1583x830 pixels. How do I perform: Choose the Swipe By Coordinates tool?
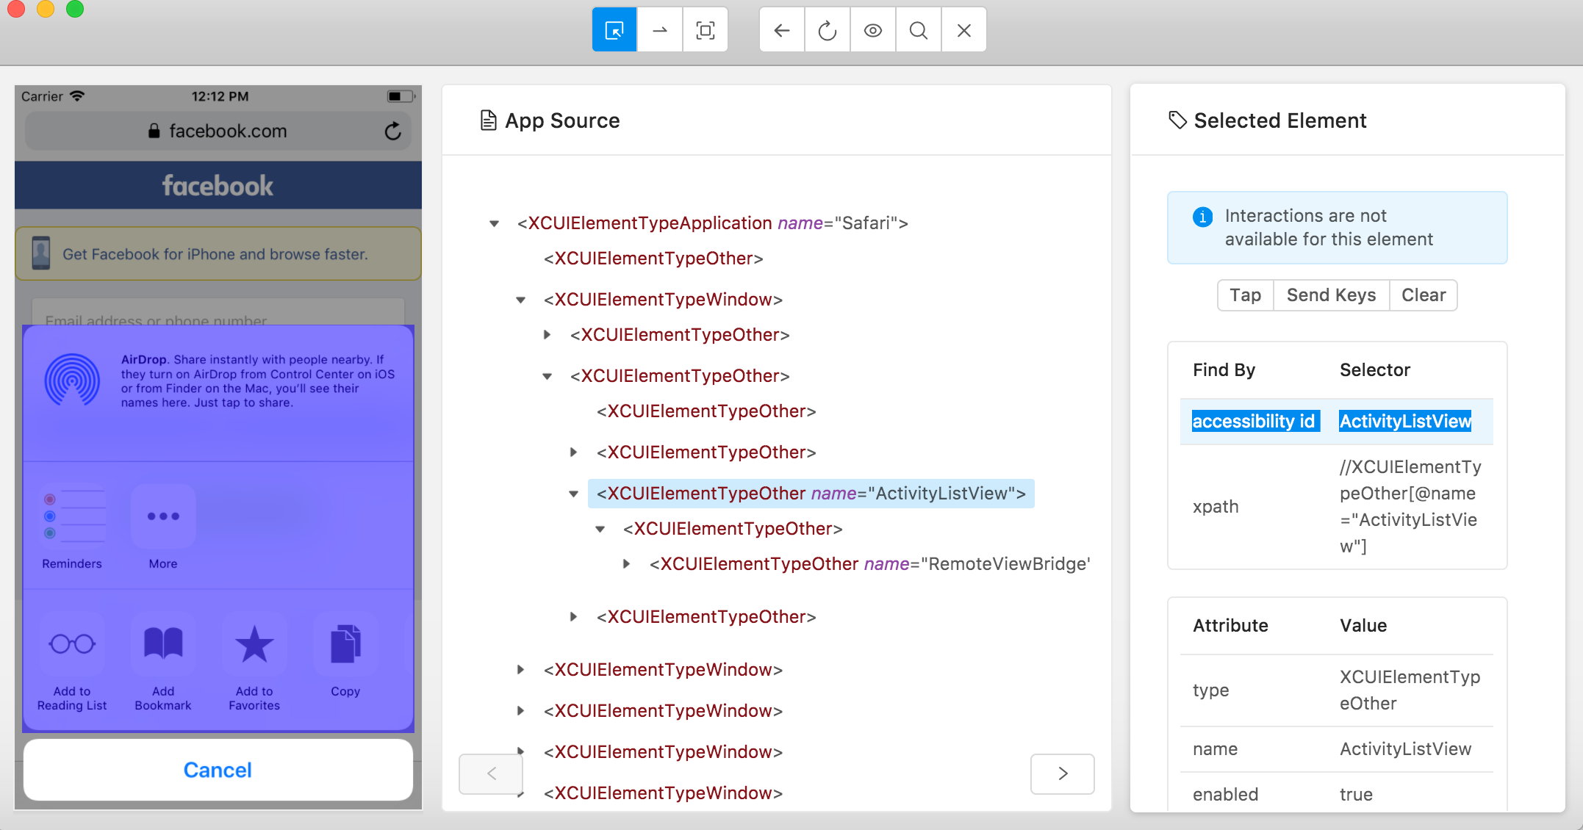coord(660,30)
